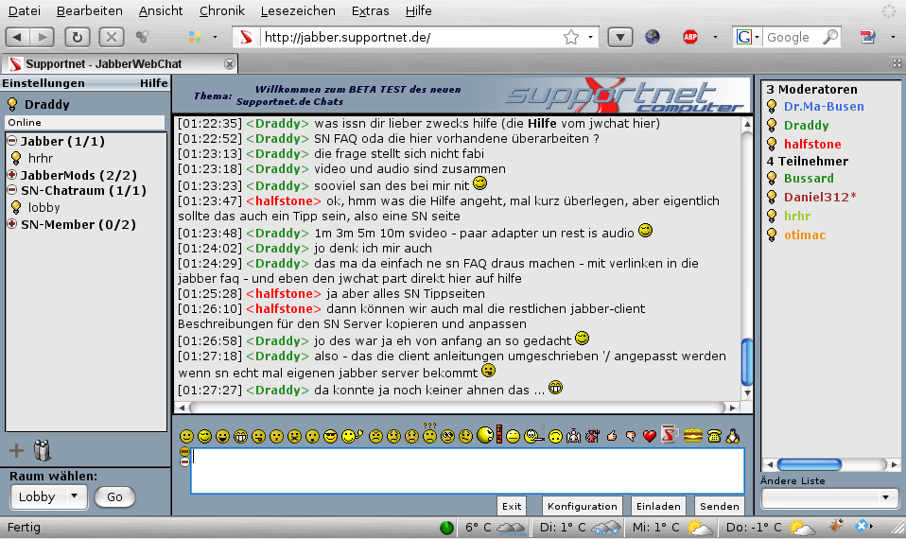906x539 pixels.
Task: Click the bookmark star in address bar
Action: point(571,37)
